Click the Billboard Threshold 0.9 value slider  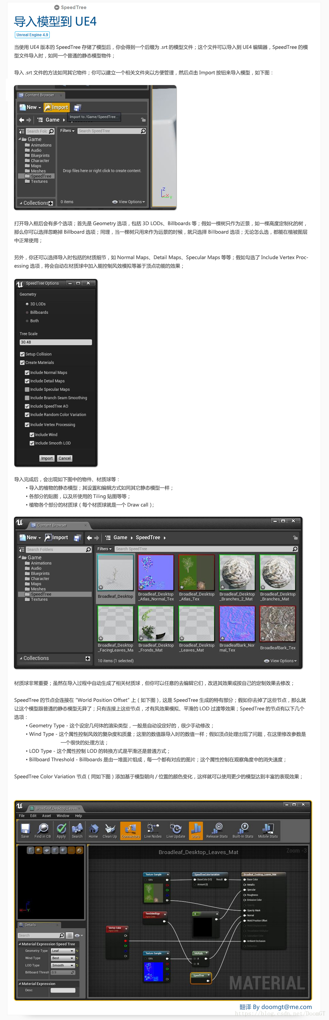coord(63,972)
